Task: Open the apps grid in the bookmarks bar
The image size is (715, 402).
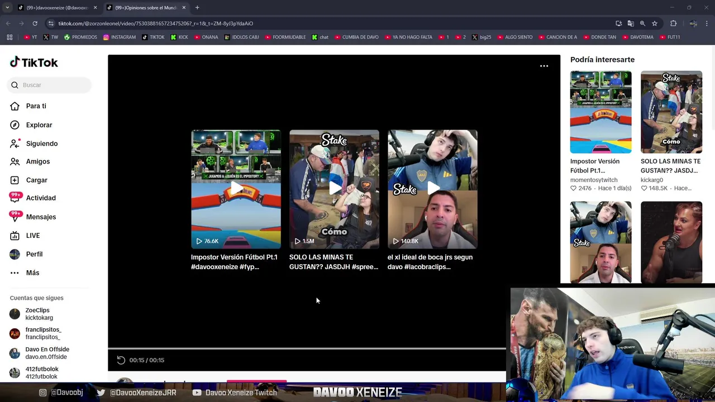Action: tap(9, 37)
